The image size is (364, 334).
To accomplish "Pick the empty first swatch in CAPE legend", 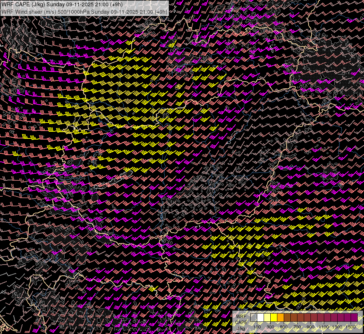I will (x=254, y=317).
